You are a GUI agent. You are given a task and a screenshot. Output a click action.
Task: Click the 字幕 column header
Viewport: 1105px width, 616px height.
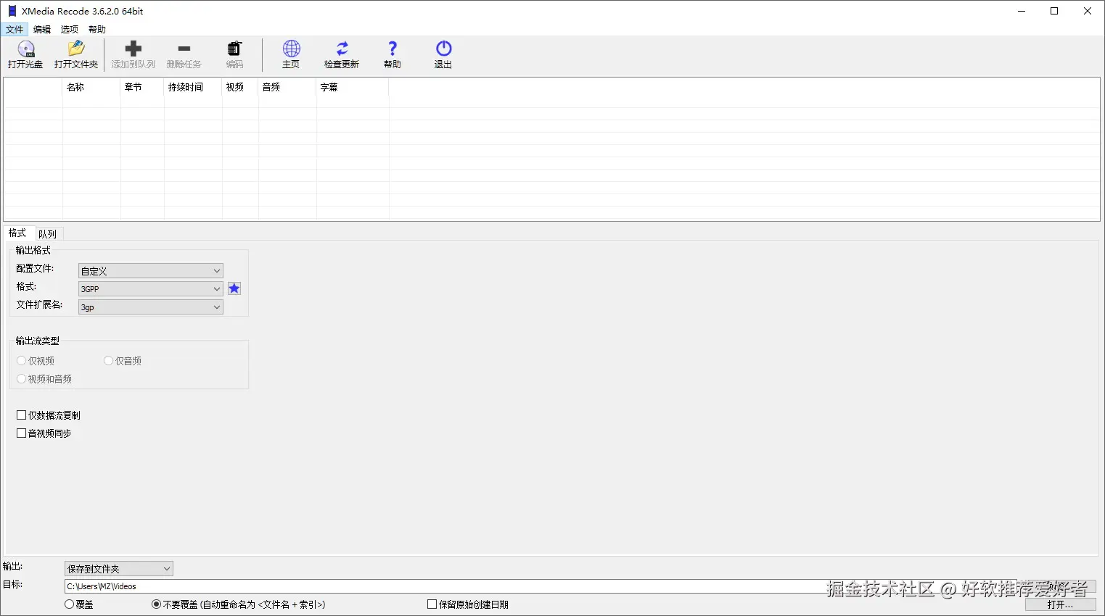point(353,87)
